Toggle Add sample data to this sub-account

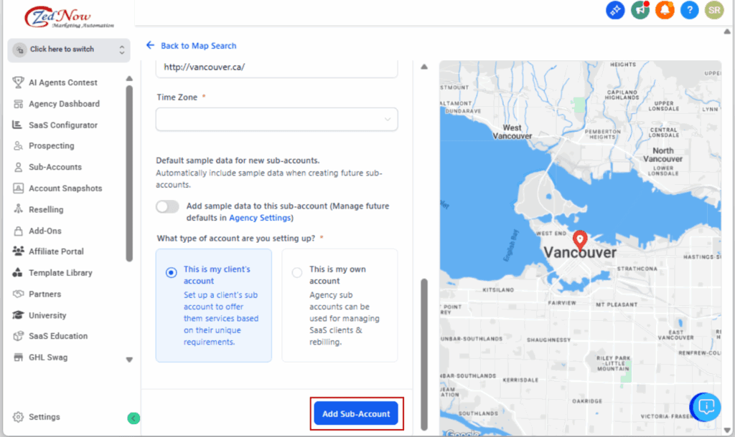[167, 206]
